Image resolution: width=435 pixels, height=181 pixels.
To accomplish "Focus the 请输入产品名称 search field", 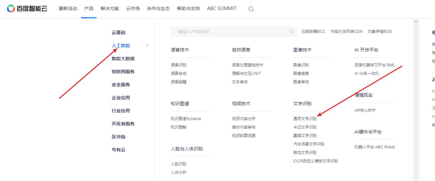I will [234, 32].
